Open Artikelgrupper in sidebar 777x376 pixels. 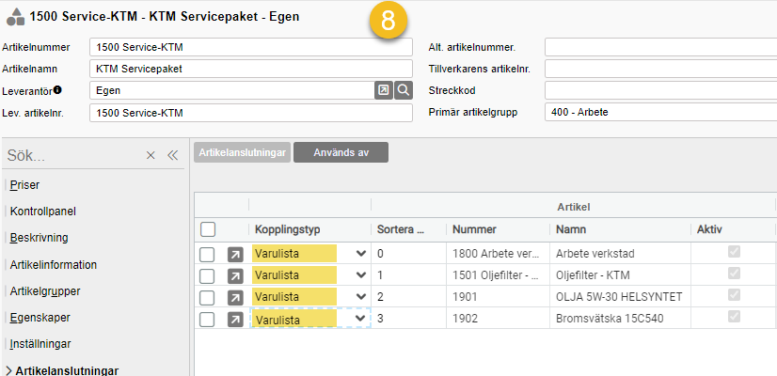click(45, 290)
